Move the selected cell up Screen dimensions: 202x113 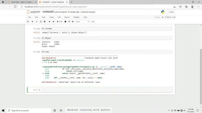click(49, 22)
